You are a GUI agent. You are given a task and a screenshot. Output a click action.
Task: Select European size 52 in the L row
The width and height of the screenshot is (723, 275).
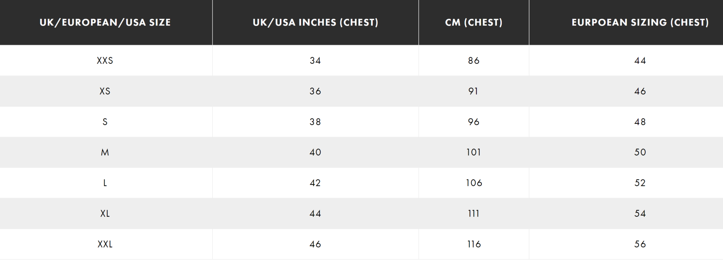click(640, 183)
